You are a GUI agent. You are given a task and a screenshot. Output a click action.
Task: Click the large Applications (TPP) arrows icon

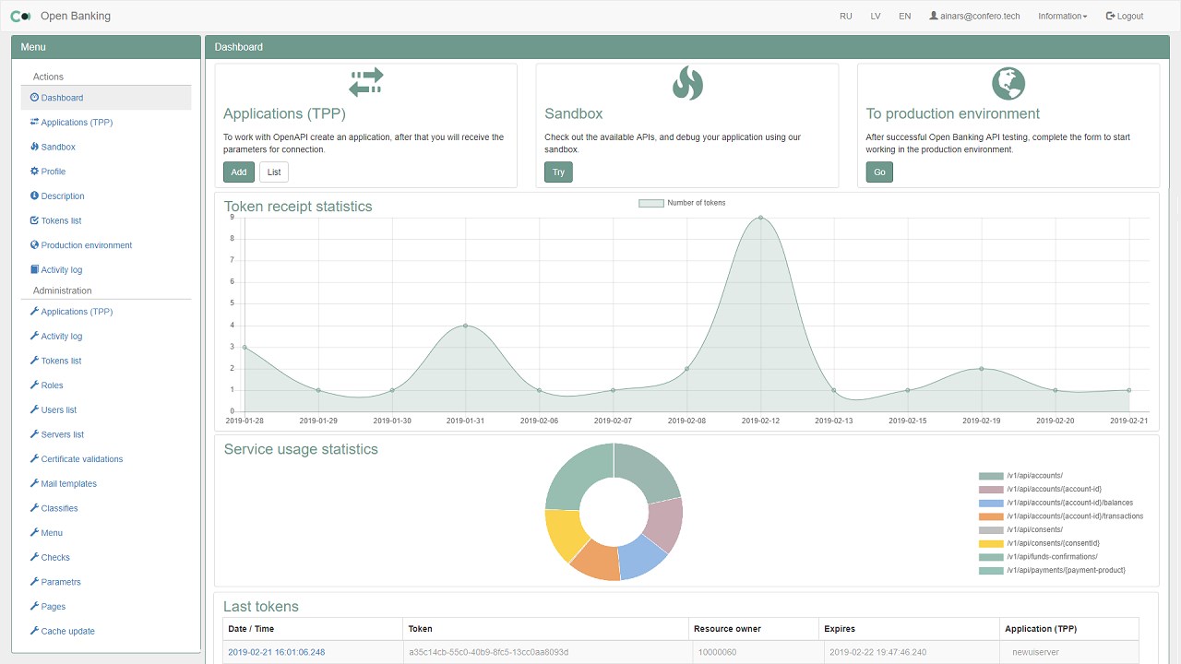tap(366, 83)
